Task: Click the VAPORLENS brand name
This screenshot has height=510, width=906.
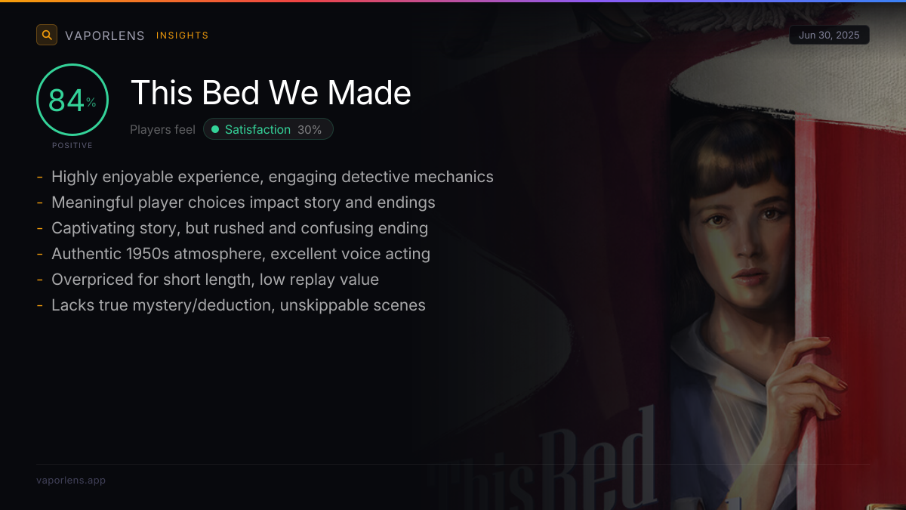Action: [x=105, y=36]
